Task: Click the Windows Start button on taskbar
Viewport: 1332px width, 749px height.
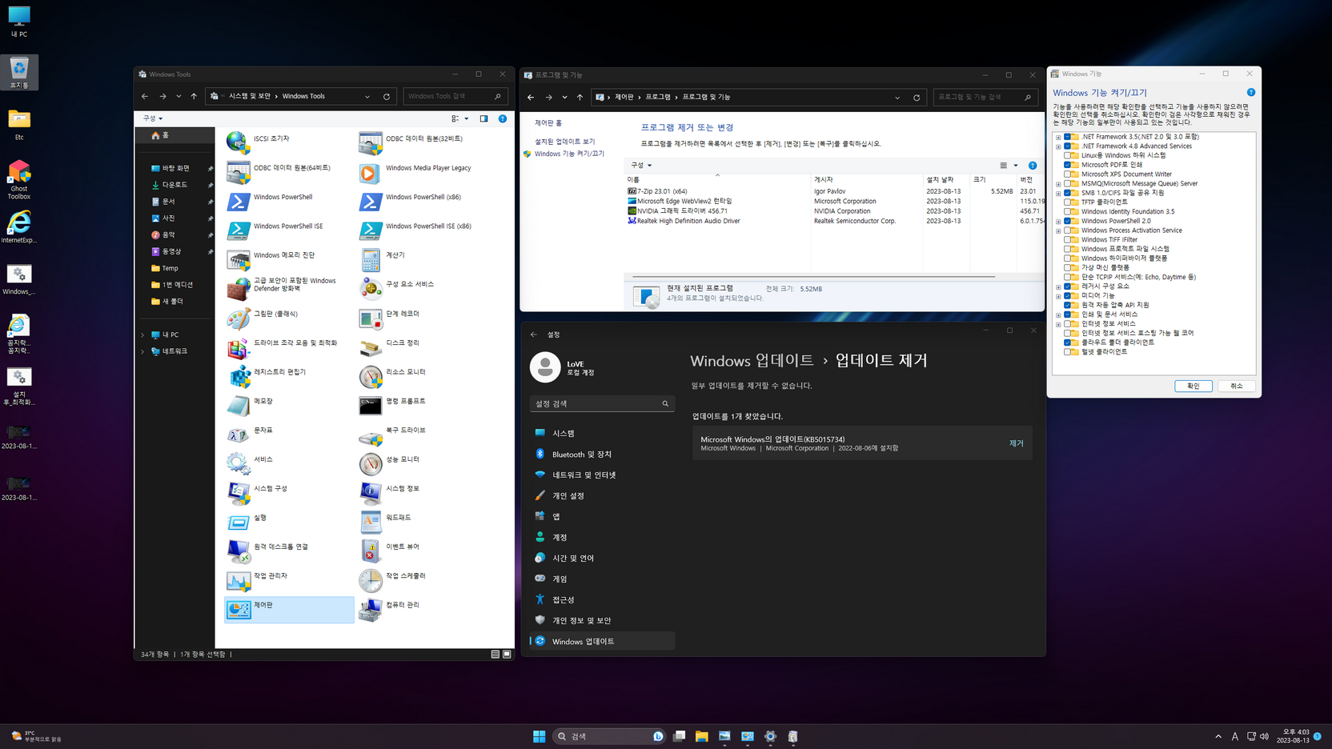Action: pyautogui.click(x=539, y=736)
